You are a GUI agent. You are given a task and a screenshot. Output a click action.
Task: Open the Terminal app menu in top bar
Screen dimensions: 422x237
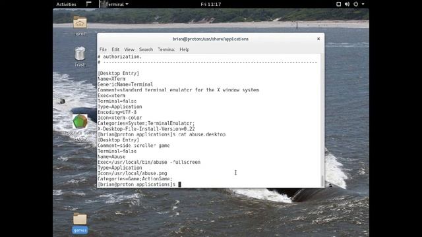point(115,4)
